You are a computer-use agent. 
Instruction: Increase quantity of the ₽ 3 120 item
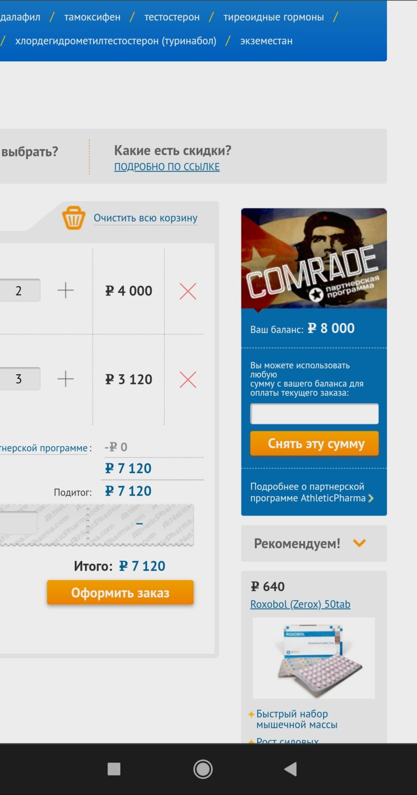click(65, 379)
